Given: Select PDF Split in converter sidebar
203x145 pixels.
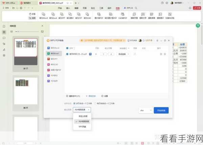Looking at the screenshot, I should click(x=53, y=76).
